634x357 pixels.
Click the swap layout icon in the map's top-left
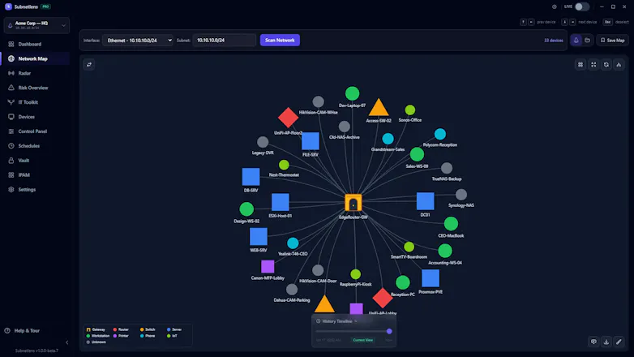[x=89, y=64]
